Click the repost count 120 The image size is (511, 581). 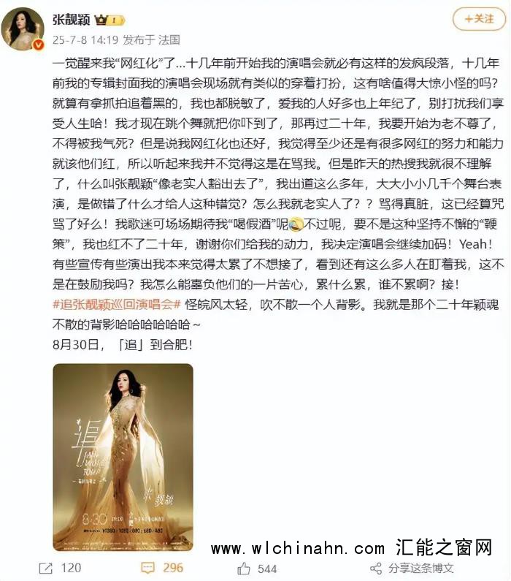pos(71,568)
